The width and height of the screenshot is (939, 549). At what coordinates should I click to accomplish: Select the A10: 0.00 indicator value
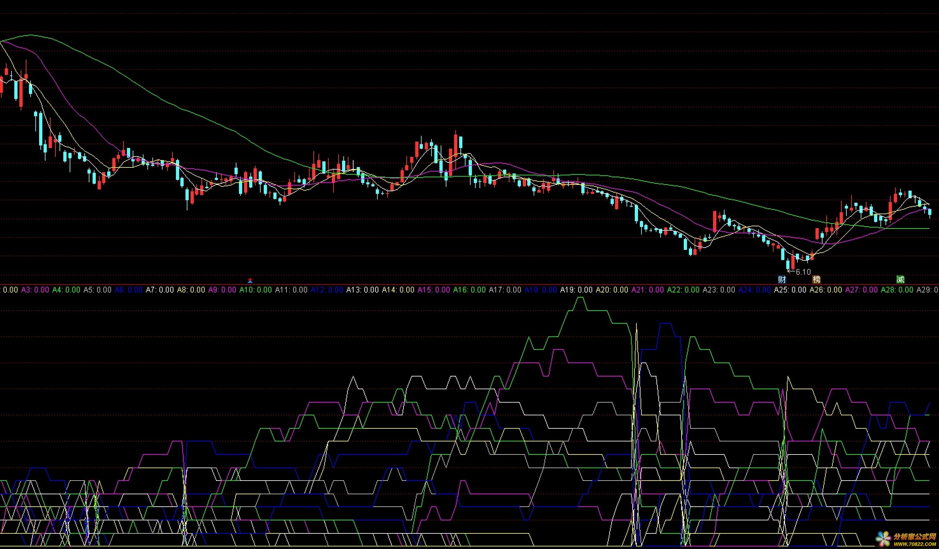[256, 290]
